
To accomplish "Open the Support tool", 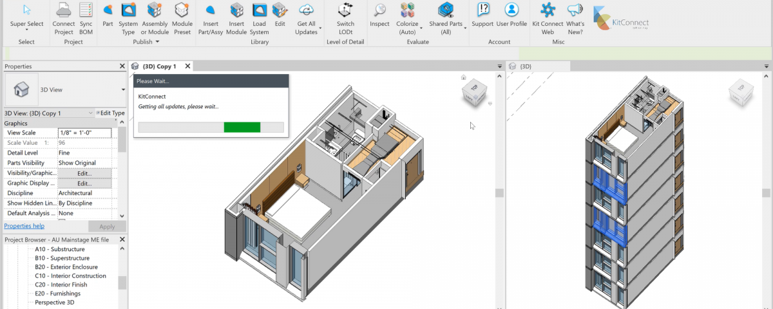I will click(482, 16).
